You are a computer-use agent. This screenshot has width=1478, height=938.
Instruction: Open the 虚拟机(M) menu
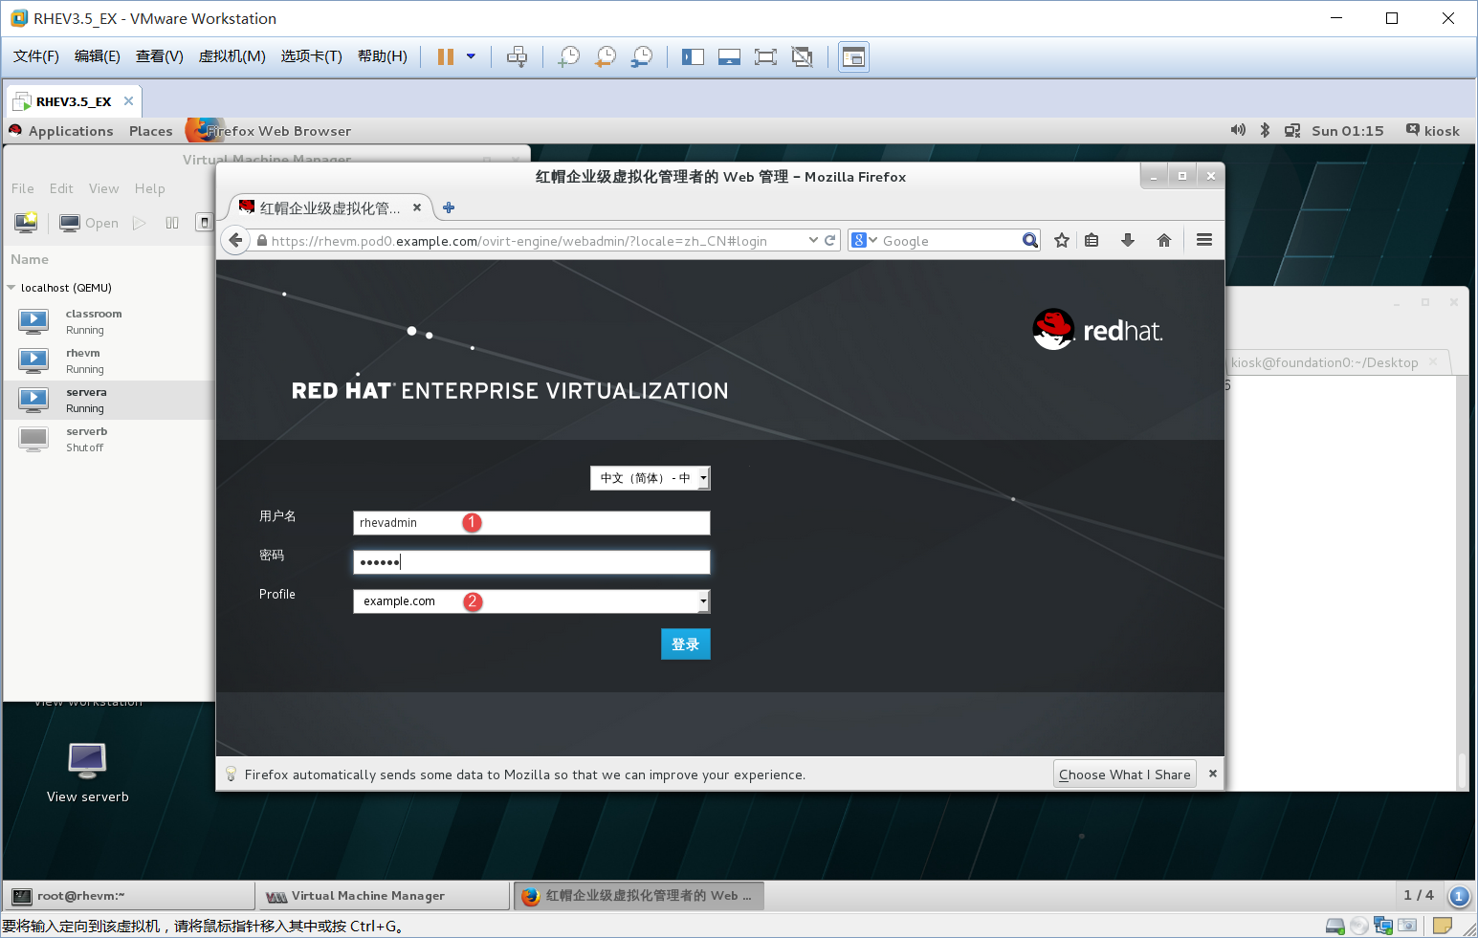click(232, 56)
